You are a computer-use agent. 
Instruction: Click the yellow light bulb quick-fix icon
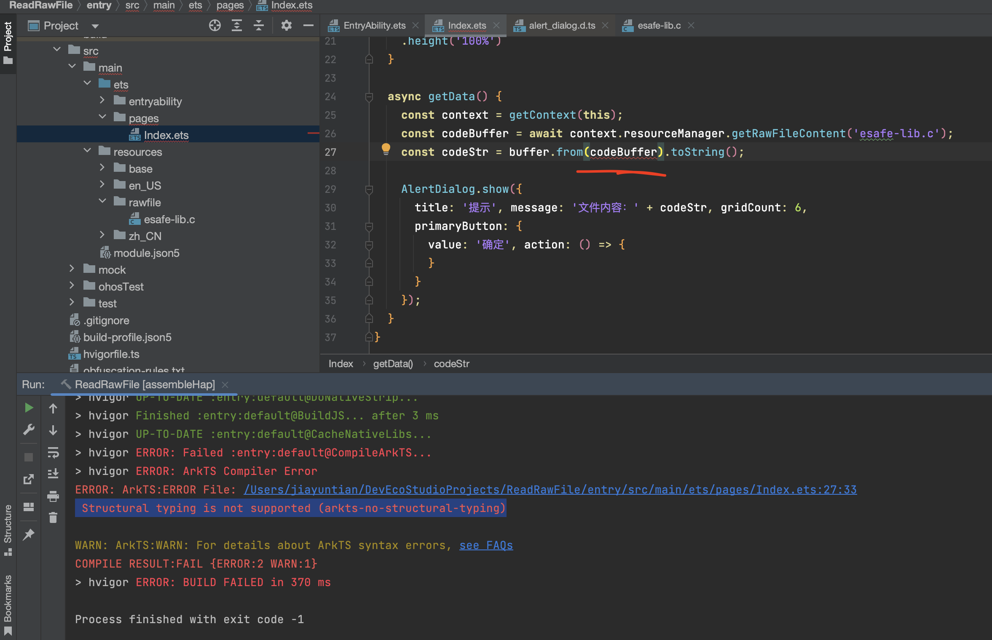point(386,149)
